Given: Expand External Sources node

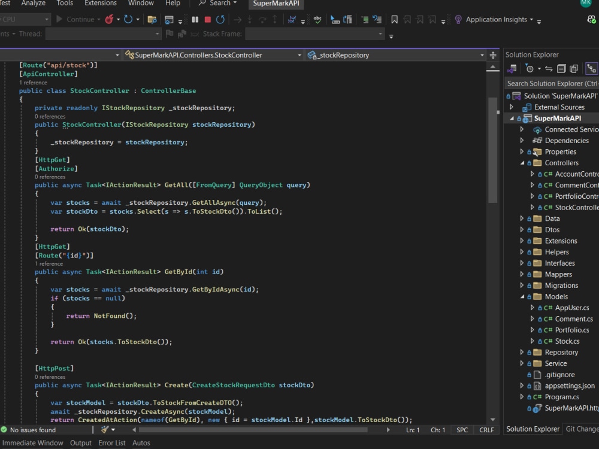Looking at the screenshot, I should (x=512, y=107).
